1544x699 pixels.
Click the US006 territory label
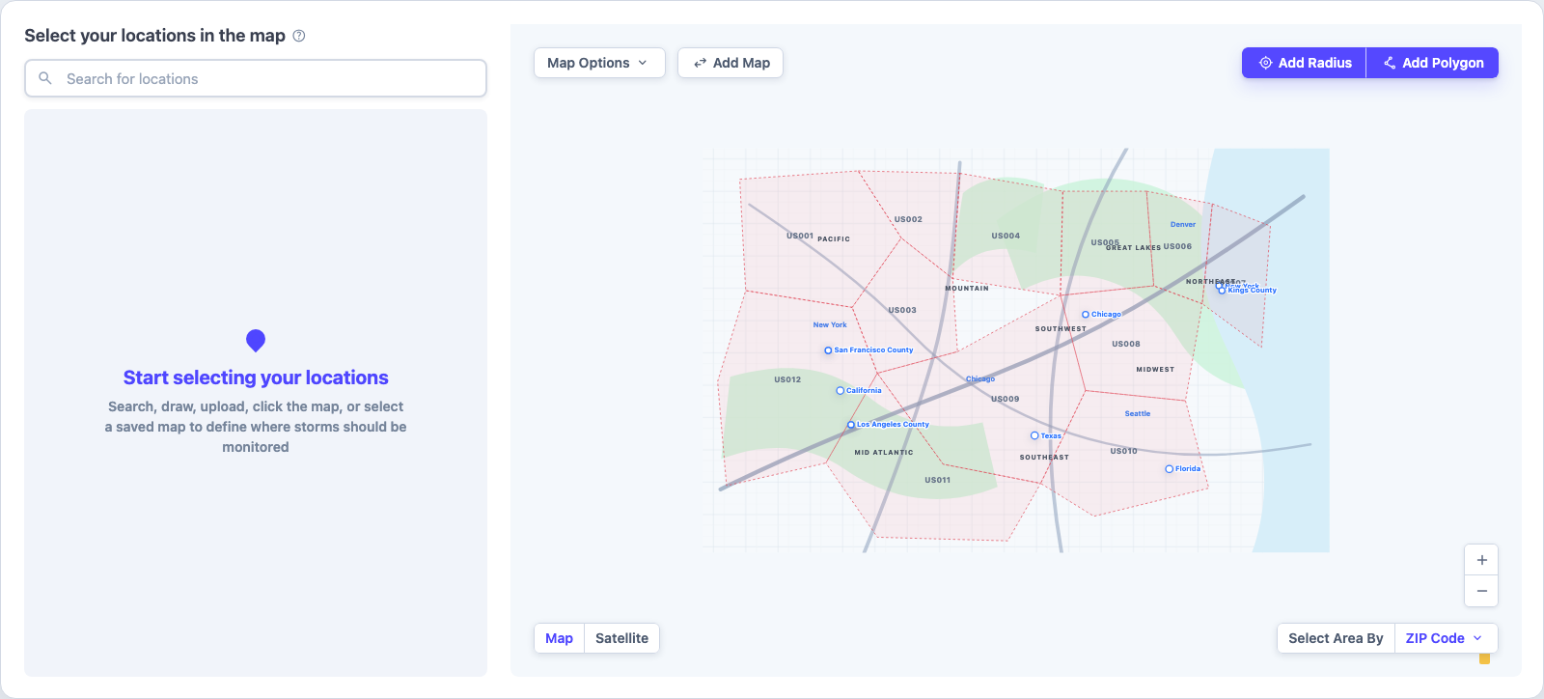coord(1177,246)
